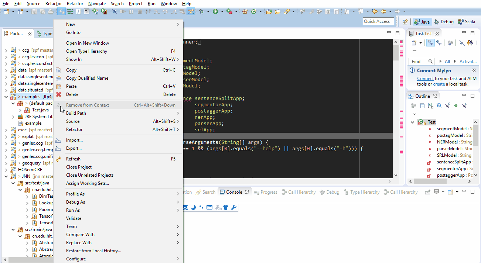Click the green Run toolbar button
Viewport: 481px width, 263px height.
tap(215, 12)
